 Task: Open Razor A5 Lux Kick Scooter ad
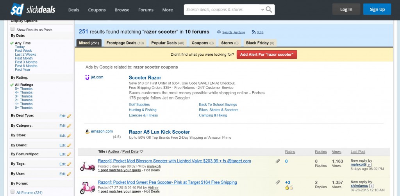[159, 132]
